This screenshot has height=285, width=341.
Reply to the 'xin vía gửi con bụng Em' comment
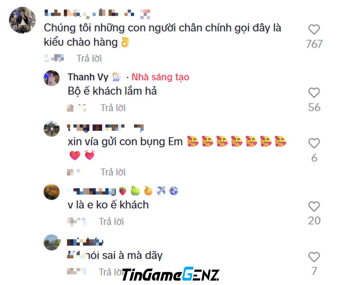(x=113, y=172)
